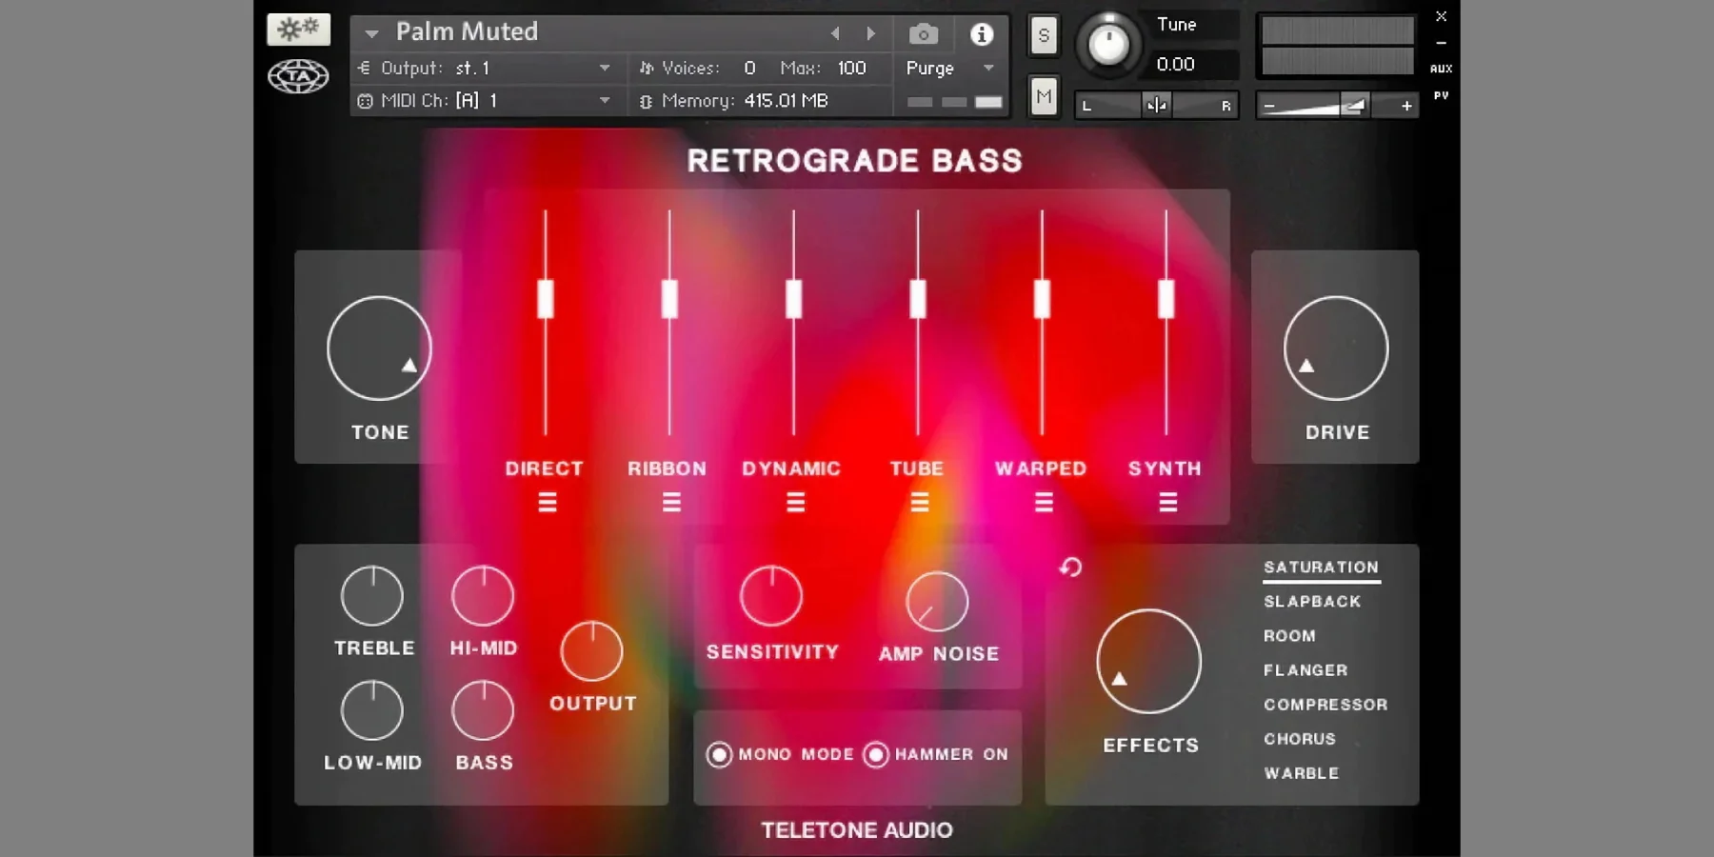Image resolution: width=1714 pixels, height=857 pixels.
Task: Edit the Max voices value field
Action: tap(853, 68)
